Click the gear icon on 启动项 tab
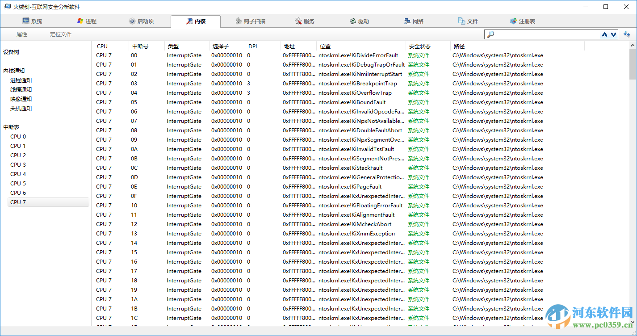Image resolution: width=637 pixels, height=336 pixels. click(x=132, y=21)
